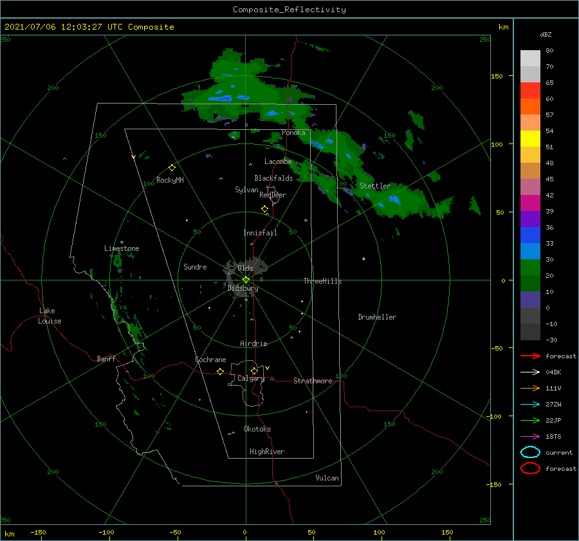Click the magenta 18TS arrow in legend
The width and height of the screenshot is (579, 541).
(x=530, y=437)
